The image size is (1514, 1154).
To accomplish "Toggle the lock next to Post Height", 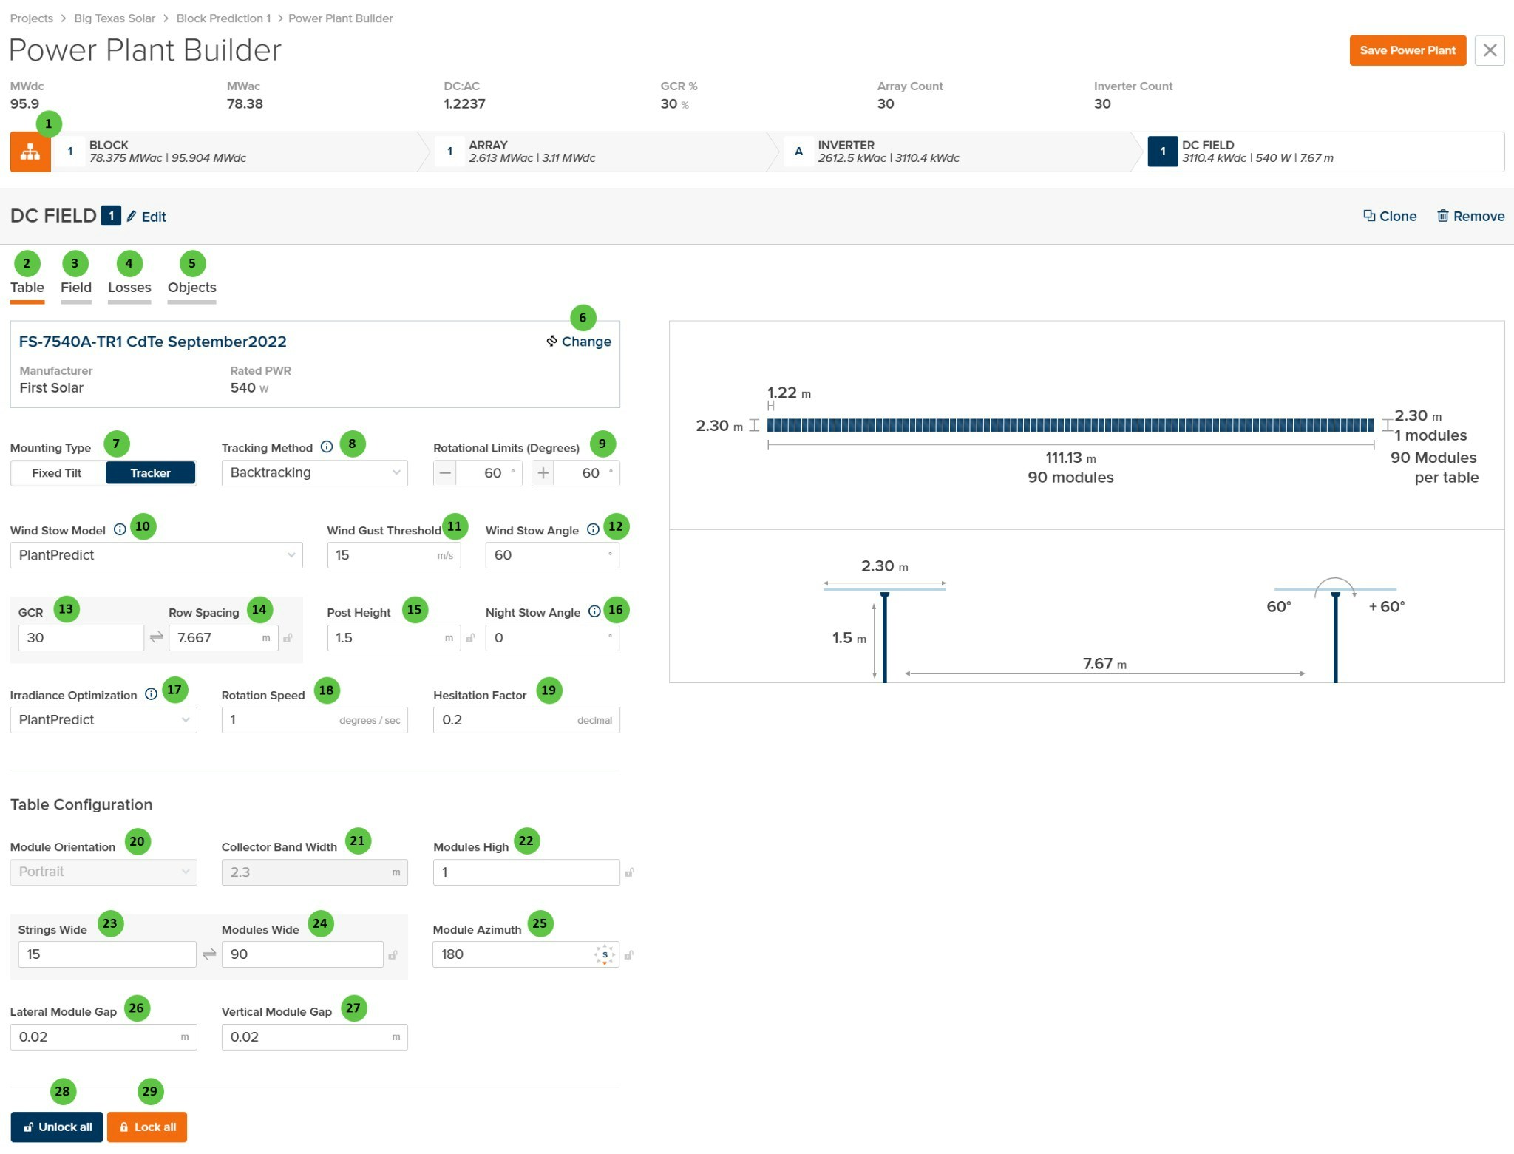I will 470,638.
